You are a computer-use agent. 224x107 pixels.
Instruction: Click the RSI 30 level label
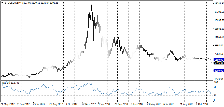coord(215,95)
